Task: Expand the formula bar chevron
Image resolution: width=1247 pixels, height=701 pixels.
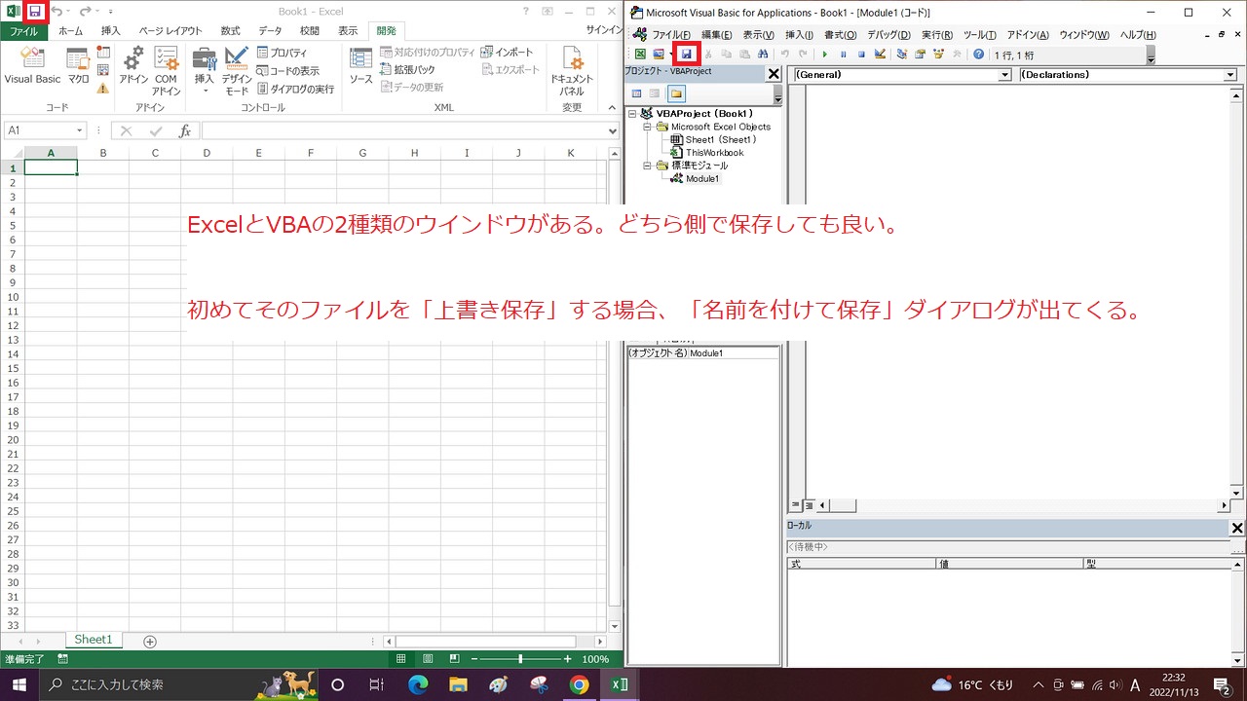Action: tap(612, 130)
